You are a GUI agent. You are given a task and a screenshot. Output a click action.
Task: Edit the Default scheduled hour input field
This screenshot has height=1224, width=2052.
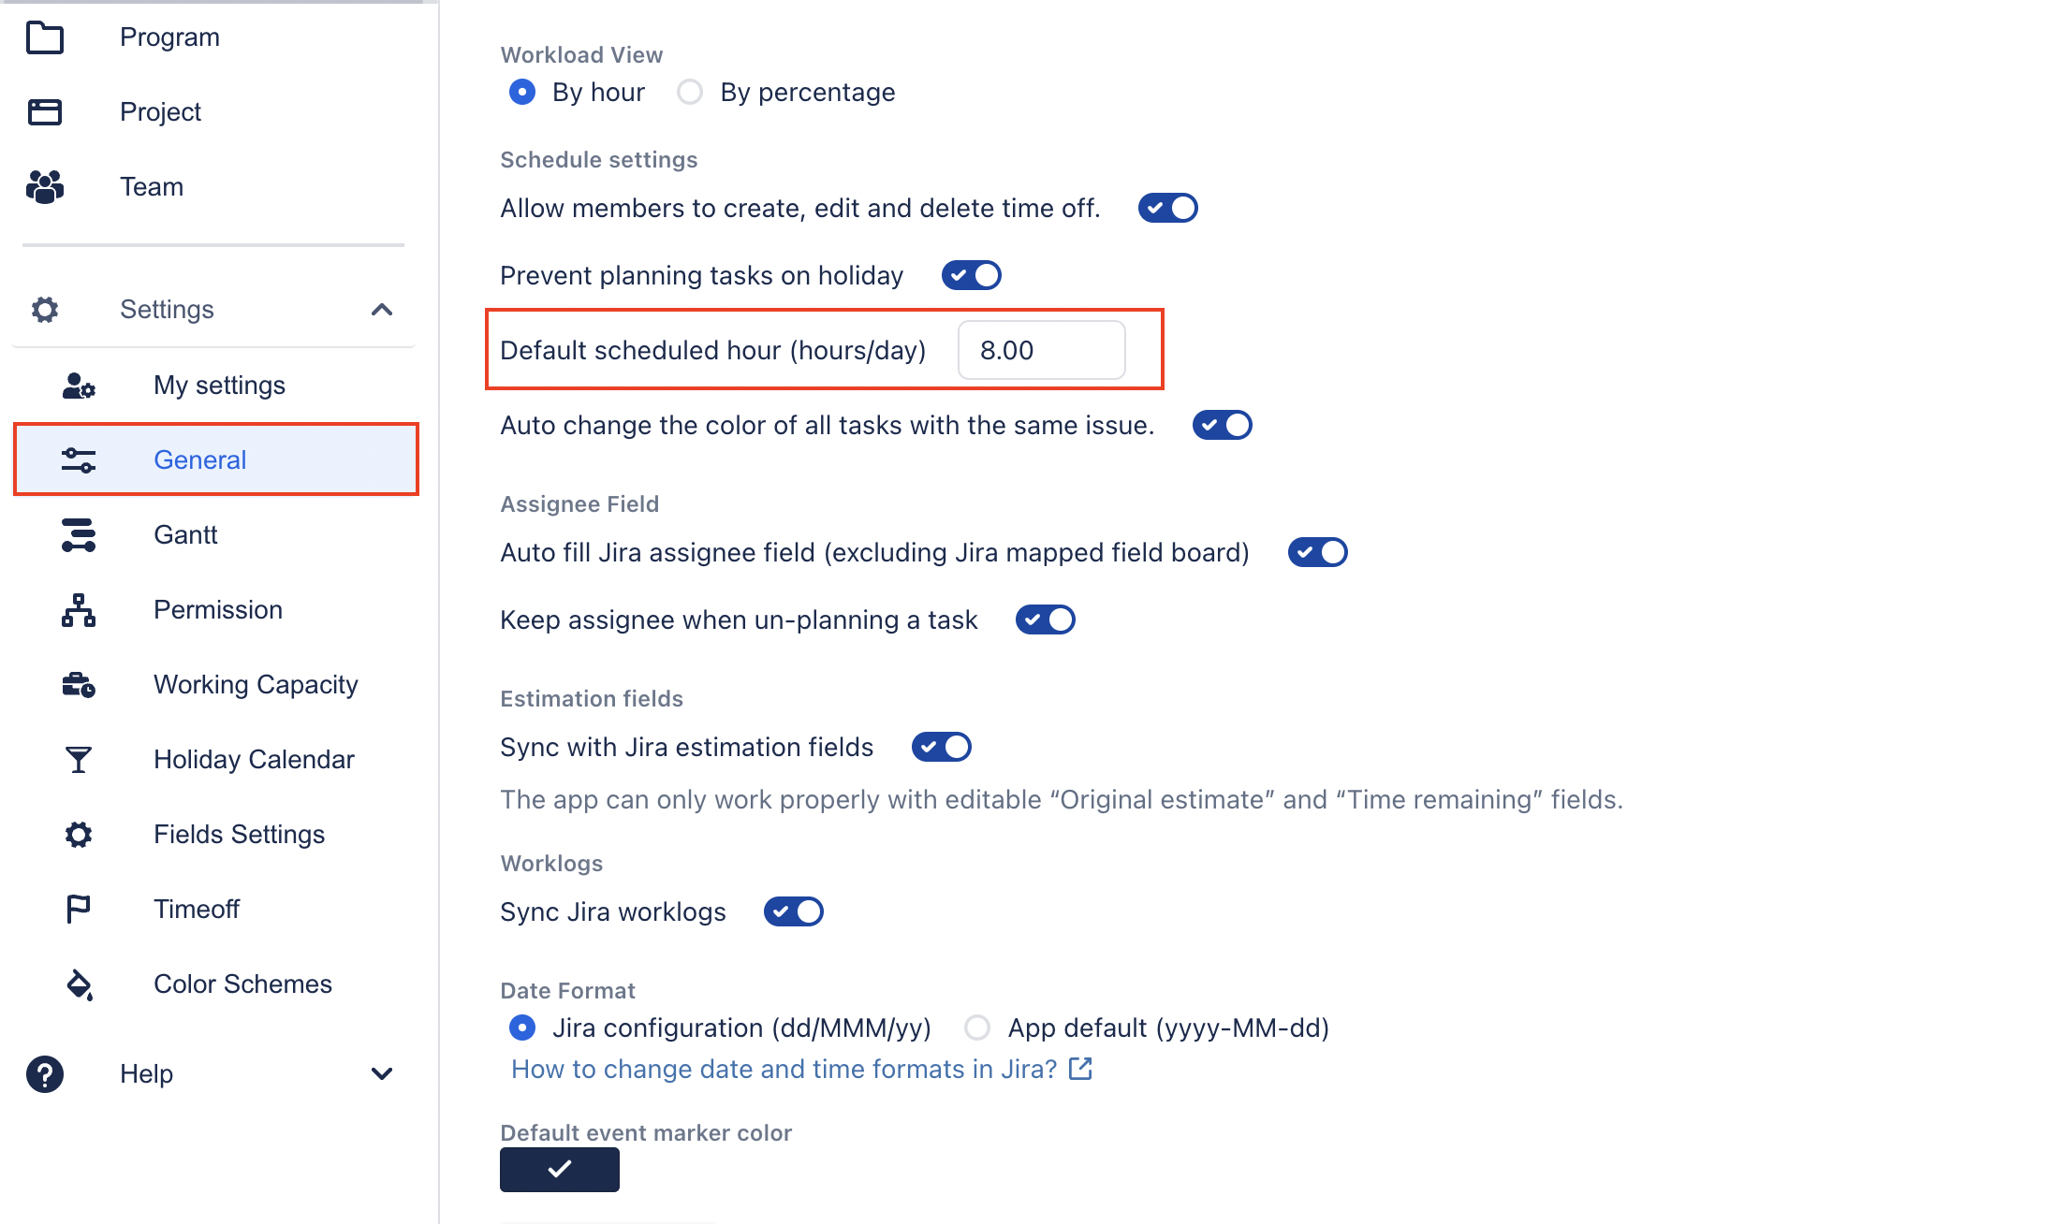point(1044,350)
